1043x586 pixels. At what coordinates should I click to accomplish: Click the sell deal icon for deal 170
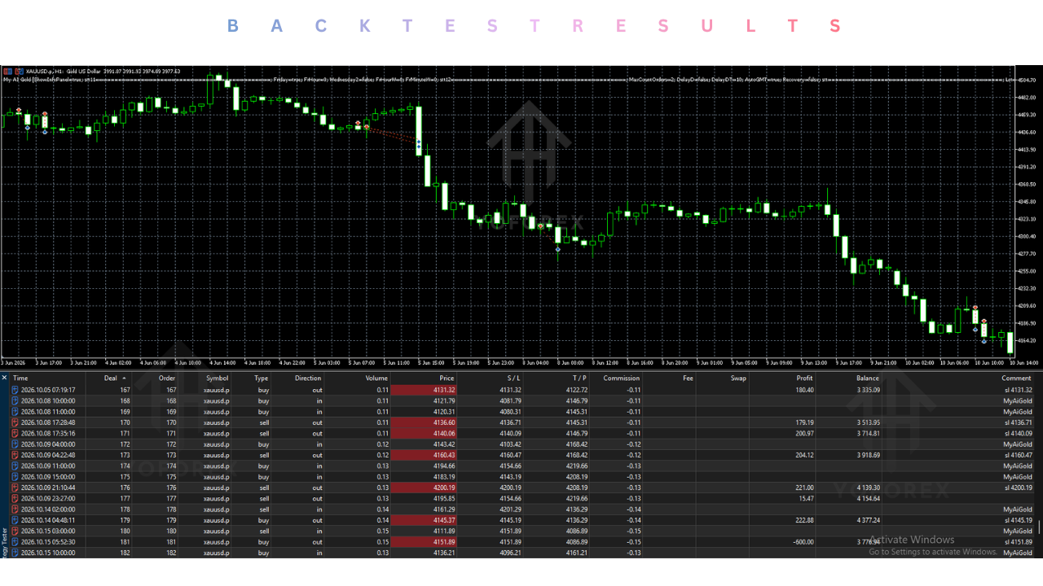coord(15,422)
